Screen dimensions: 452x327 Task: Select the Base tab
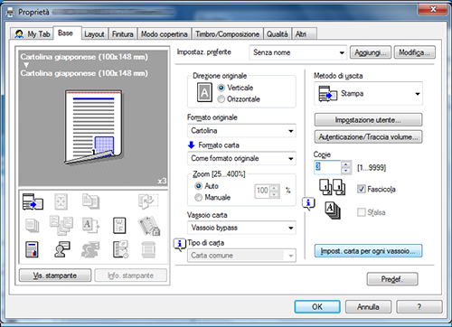[x=67, y=33]
